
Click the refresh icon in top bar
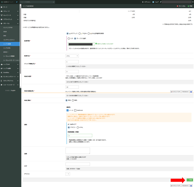(x=17, y=2)
